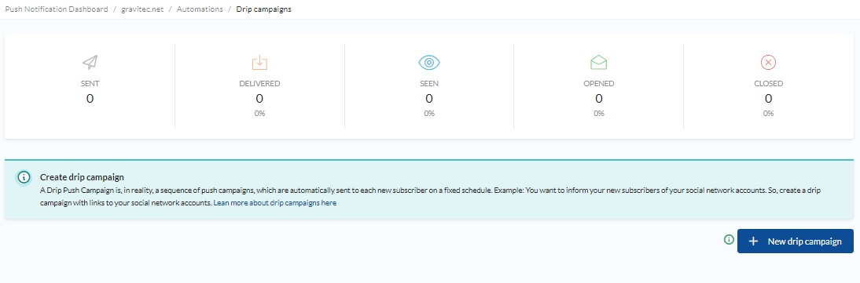Click the Seen eye icon
Screen dimensions: 860x283
(429, 63)
